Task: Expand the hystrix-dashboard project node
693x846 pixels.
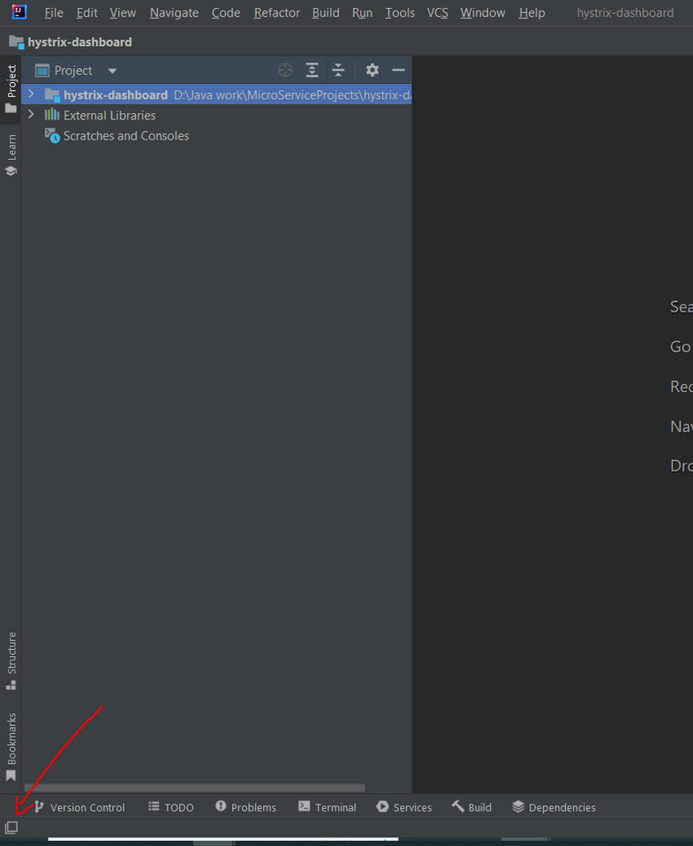Action: pyautogui.click(x=31, y=94)
